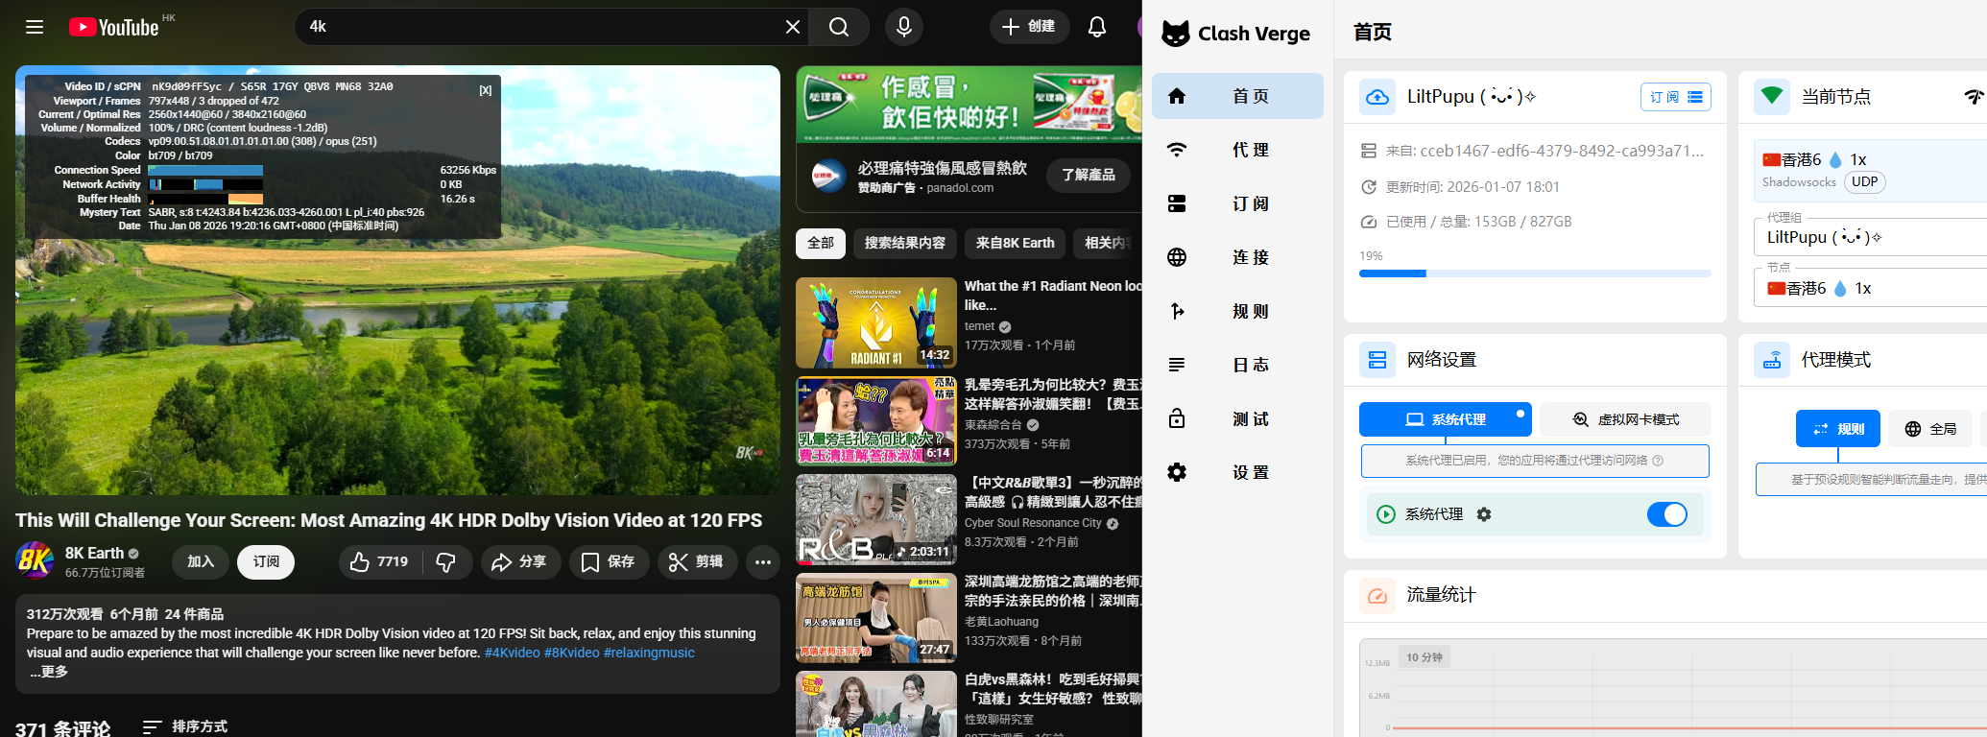Expand description via ...更多 link

pyautogui.click(x=48, y=672)
